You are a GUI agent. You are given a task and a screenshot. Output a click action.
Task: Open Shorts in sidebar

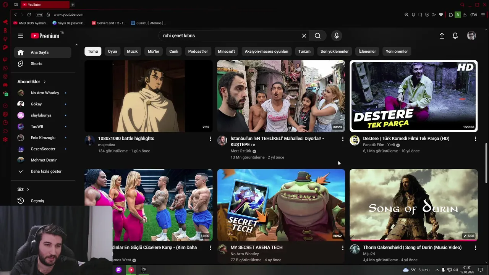[42, 63]
